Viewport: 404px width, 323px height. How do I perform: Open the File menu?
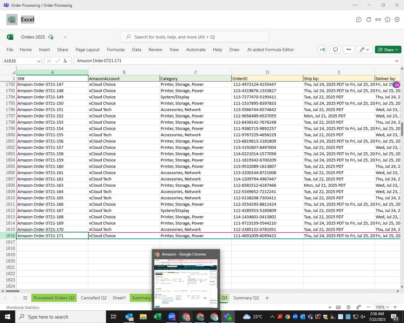10,50
